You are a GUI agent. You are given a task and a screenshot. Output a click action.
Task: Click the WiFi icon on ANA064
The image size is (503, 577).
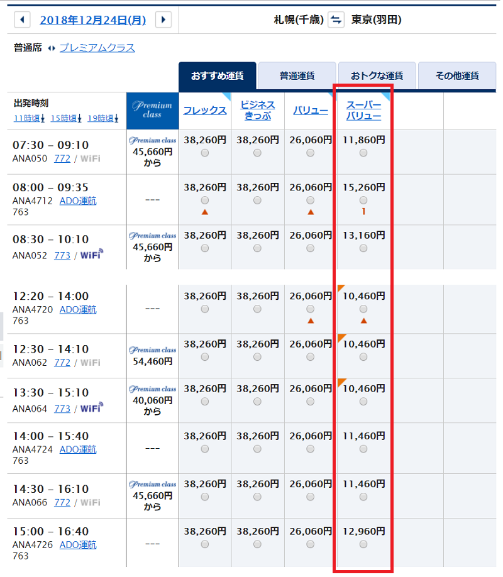92,408
